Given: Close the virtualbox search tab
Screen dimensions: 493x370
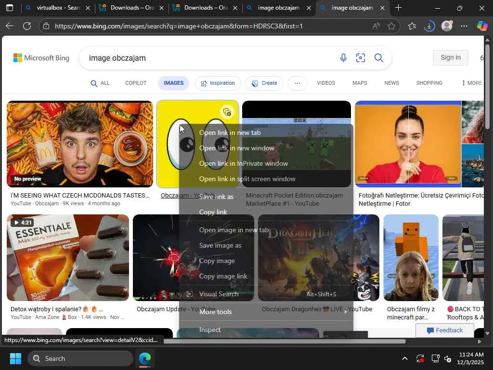Looking at the screenshot, I should point(88,8).
